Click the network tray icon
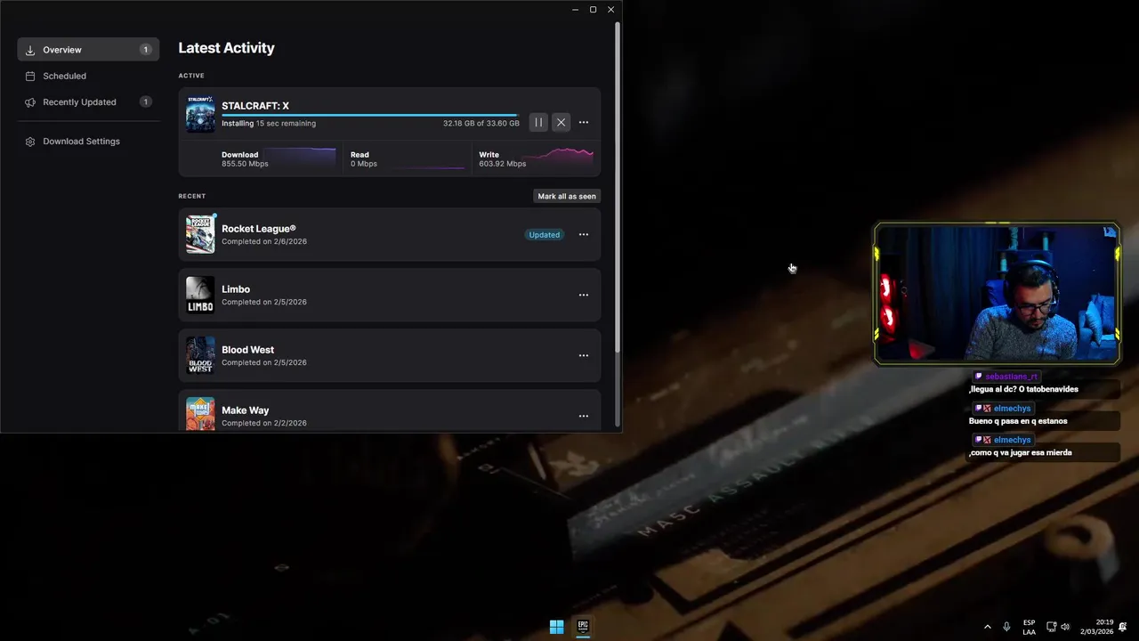Image resolution: width=1139 pixels, height=641 pixels. click(x=1052, y=627)
